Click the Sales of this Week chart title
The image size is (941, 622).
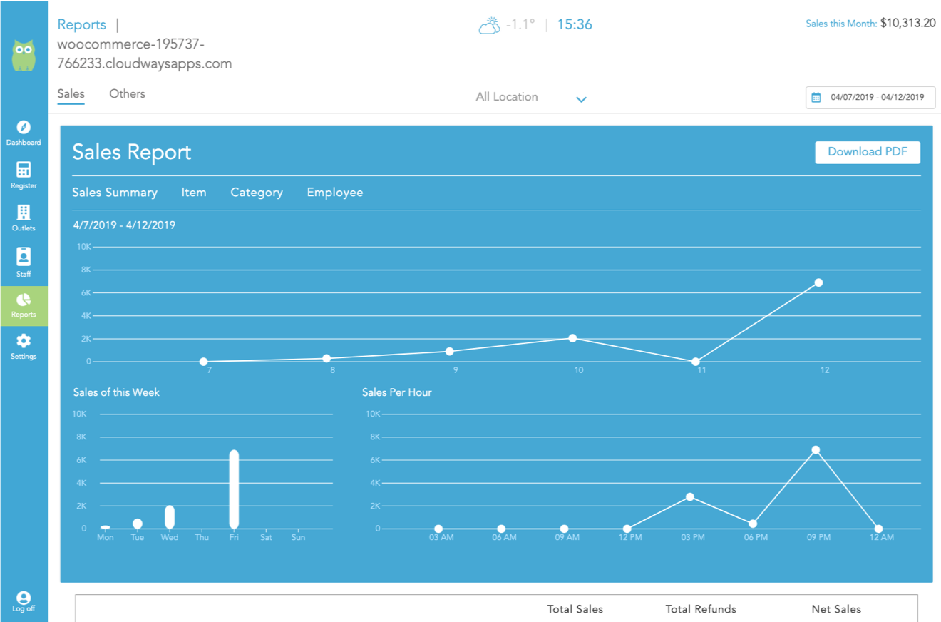pyautogui.click(x=116, y=392)
